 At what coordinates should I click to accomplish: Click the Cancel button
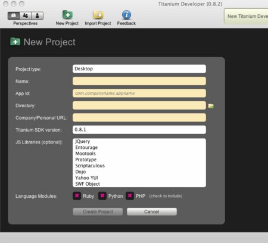coord(152,211)
